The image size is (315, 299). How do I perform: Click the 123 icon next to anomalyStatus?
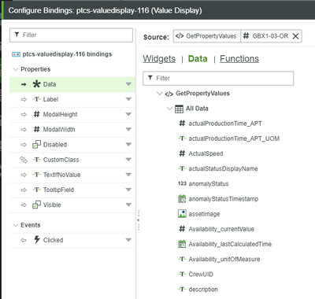tap(182, 183)
